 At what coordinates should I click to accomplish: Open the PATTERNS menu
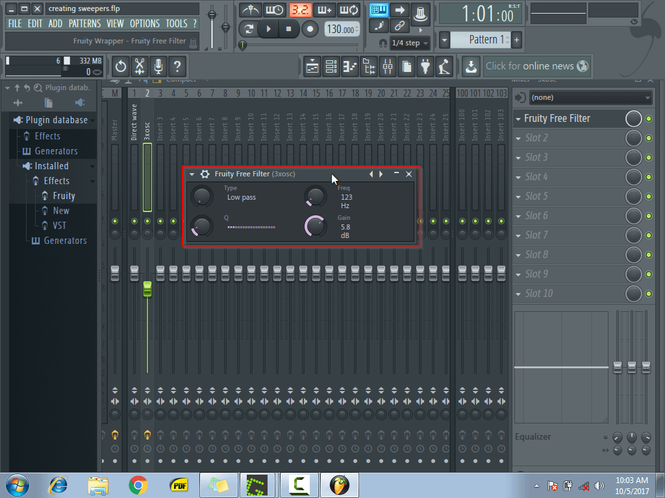click(85, 24)
